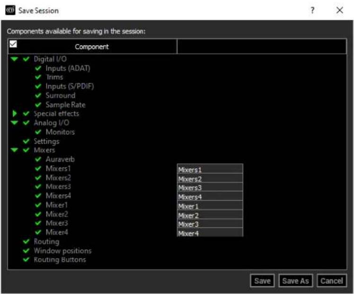Click the Mixers3 name input field
The width and height of the screenshot is (354, 294).
[x=210, y=187]
